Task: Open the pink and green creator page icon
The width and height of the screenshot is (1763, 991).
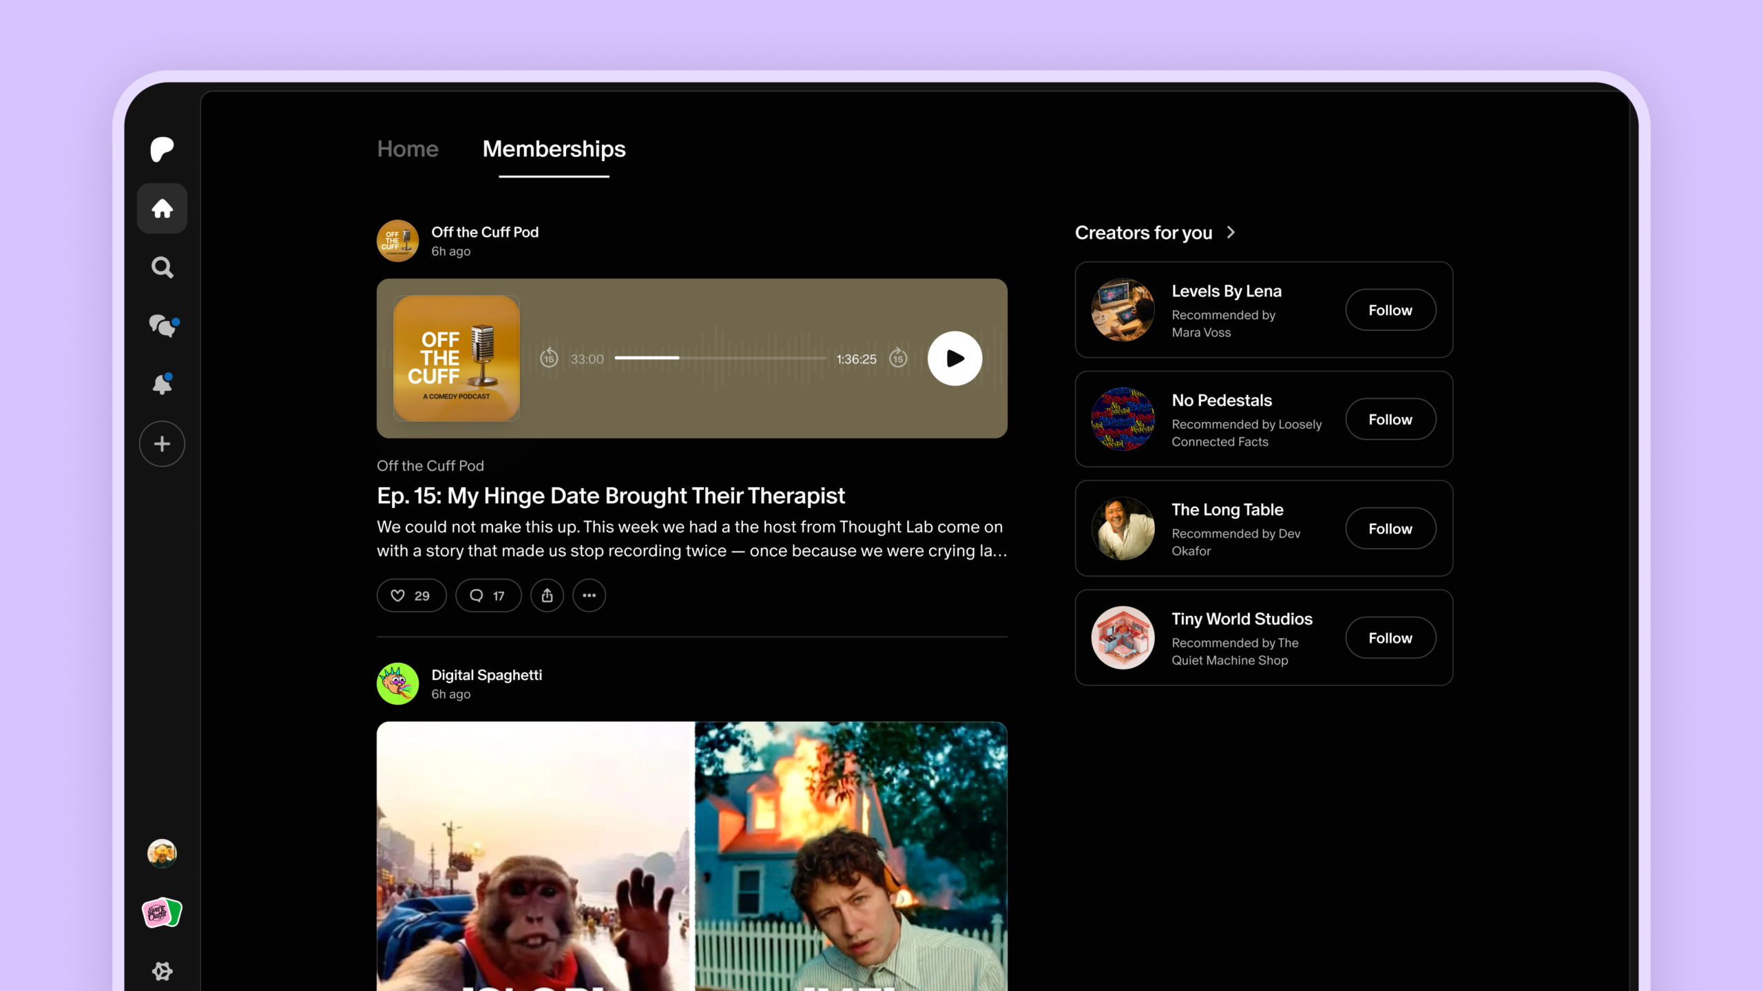Action: pos(162,913)
